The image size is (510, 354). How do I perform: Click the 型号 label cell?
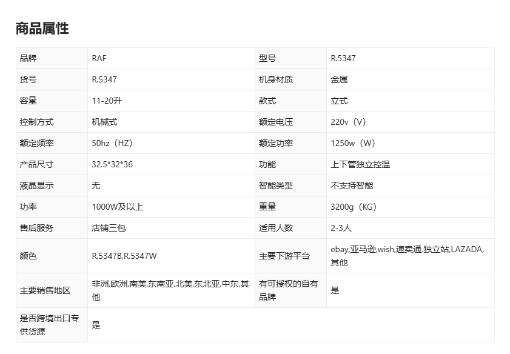pos(267,58)
